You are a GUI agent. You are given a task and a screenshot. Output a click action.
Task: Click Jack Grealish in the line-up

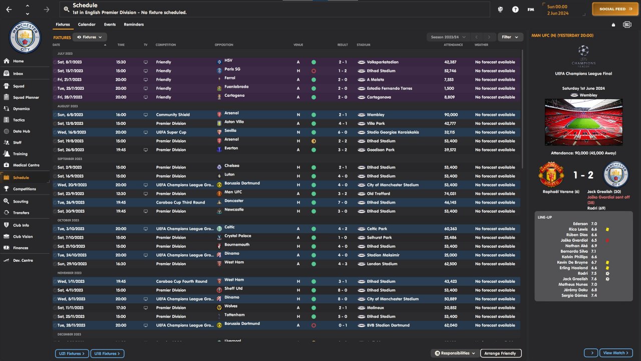575,279
